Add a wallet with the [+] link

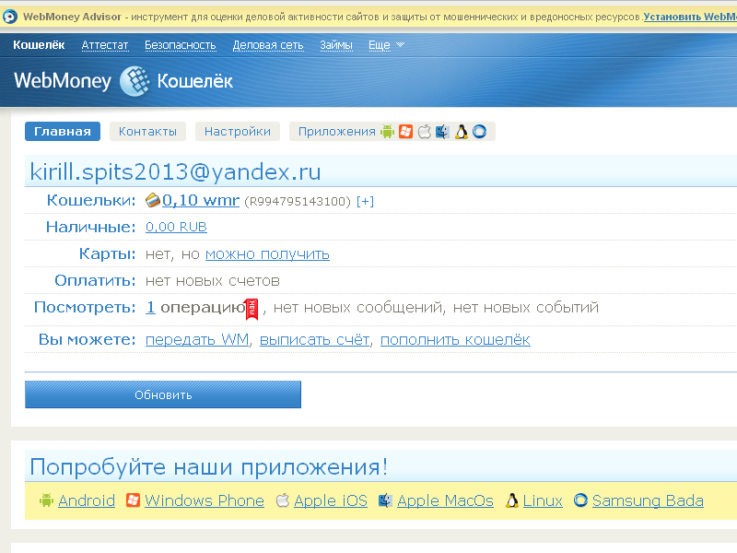(x=365, y=201)
